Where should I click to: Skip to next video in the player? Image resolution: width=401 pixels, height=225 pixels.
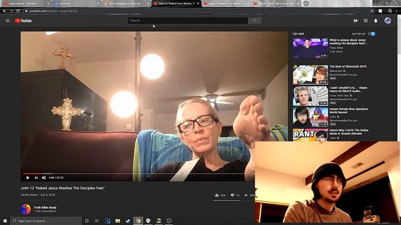pos(36,177)
